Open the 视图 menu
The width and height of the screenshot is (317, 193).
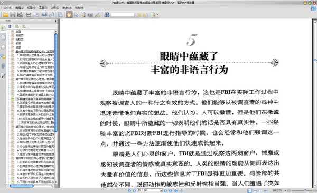pyautogui.click(x=31, y=8)
